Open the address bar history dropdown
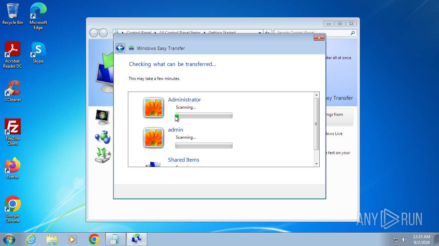Viewport: 439px width, 246px height. [x=260, y=33]
